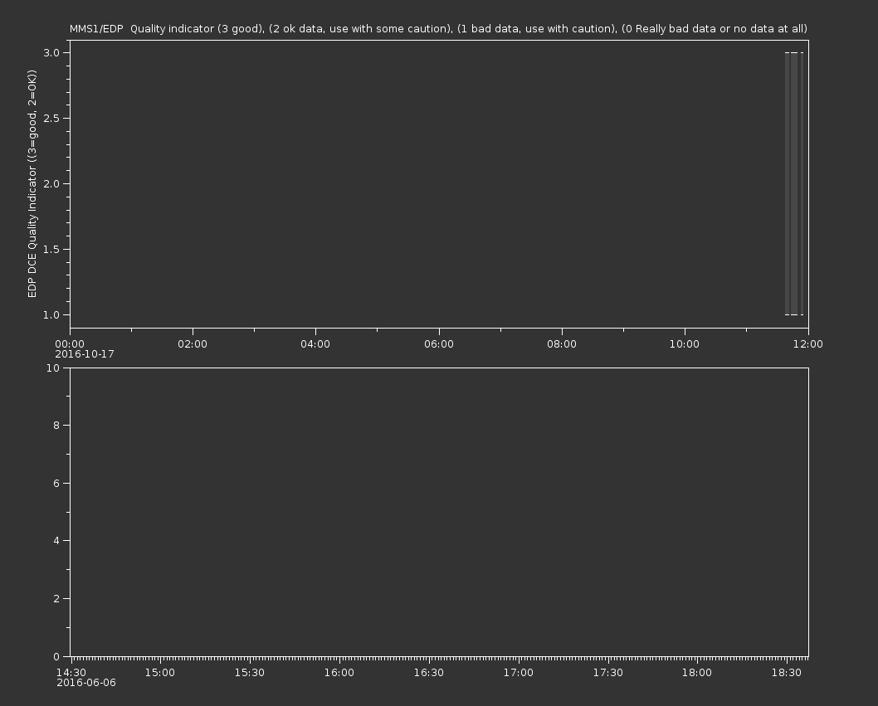This screenshot has width=878, height=706.
Task: Click the 12:00 time label
Action: coord(808,343)
